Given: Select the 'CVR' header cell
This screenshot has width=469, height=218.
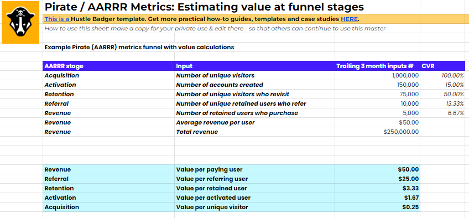Looking at the screenshot, I should 442,66.
